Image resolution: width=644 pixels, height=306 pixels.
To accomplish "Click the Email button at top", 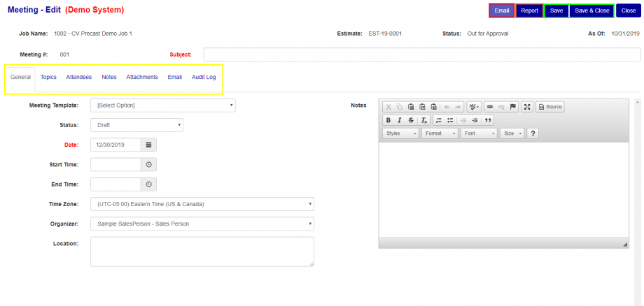I will (x=501, y=10).
